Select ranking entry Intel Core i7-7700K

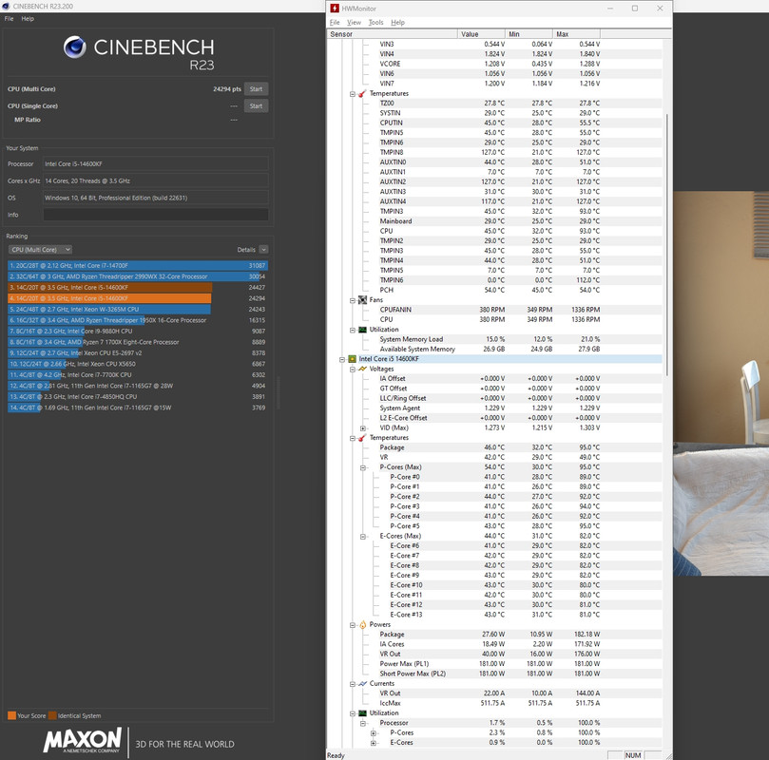[x=138, y=375]
